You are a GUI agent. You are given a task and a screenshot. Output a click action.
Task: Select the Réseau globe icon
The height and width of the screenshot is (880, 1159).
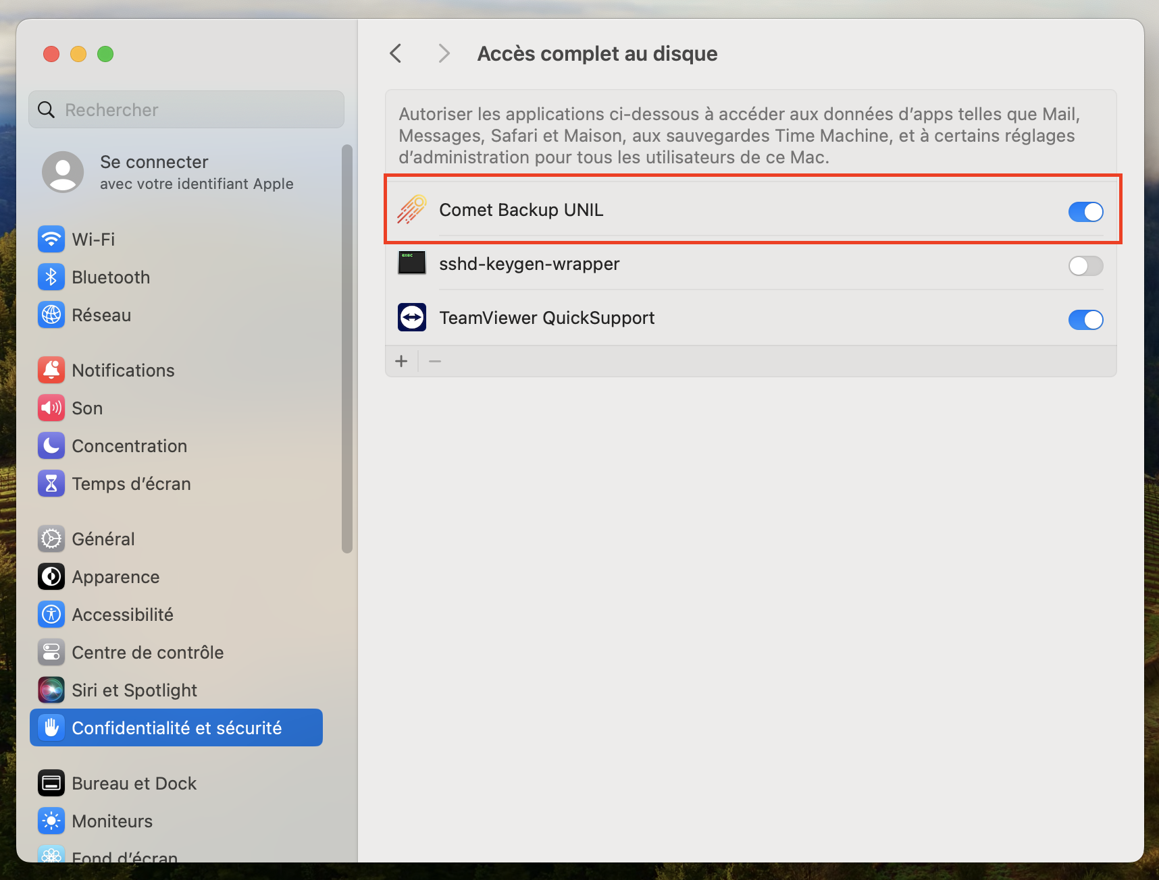[x=51, y=315]
